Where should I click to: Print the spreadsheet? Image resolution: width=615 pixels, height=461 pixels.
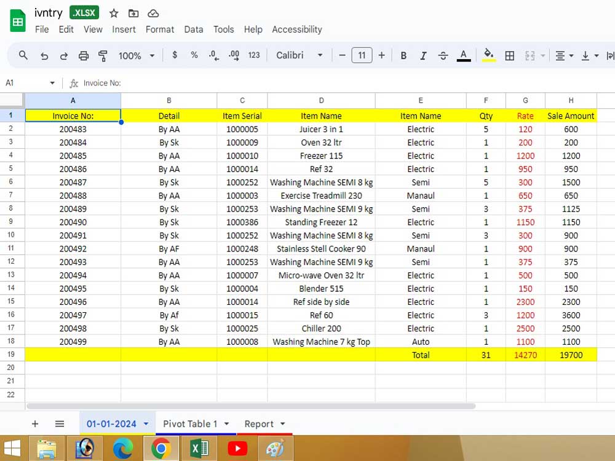[83, 56]
